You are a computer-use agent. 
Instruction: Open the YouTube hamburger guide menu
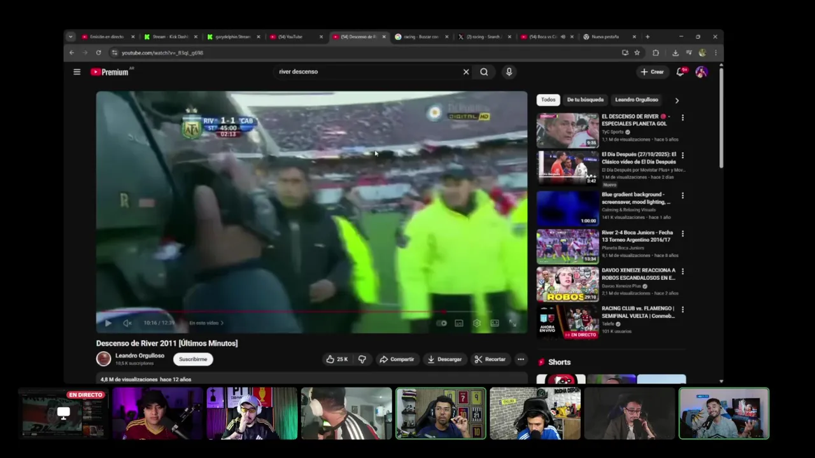coord(77,72)
